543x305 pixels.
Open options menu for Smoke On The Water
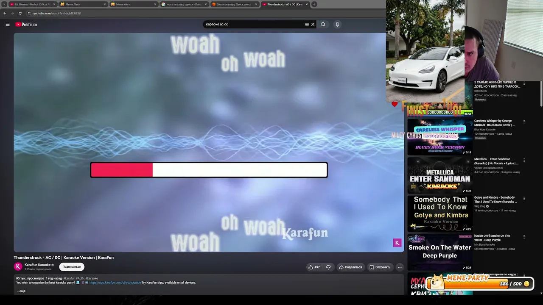(524, 237)
